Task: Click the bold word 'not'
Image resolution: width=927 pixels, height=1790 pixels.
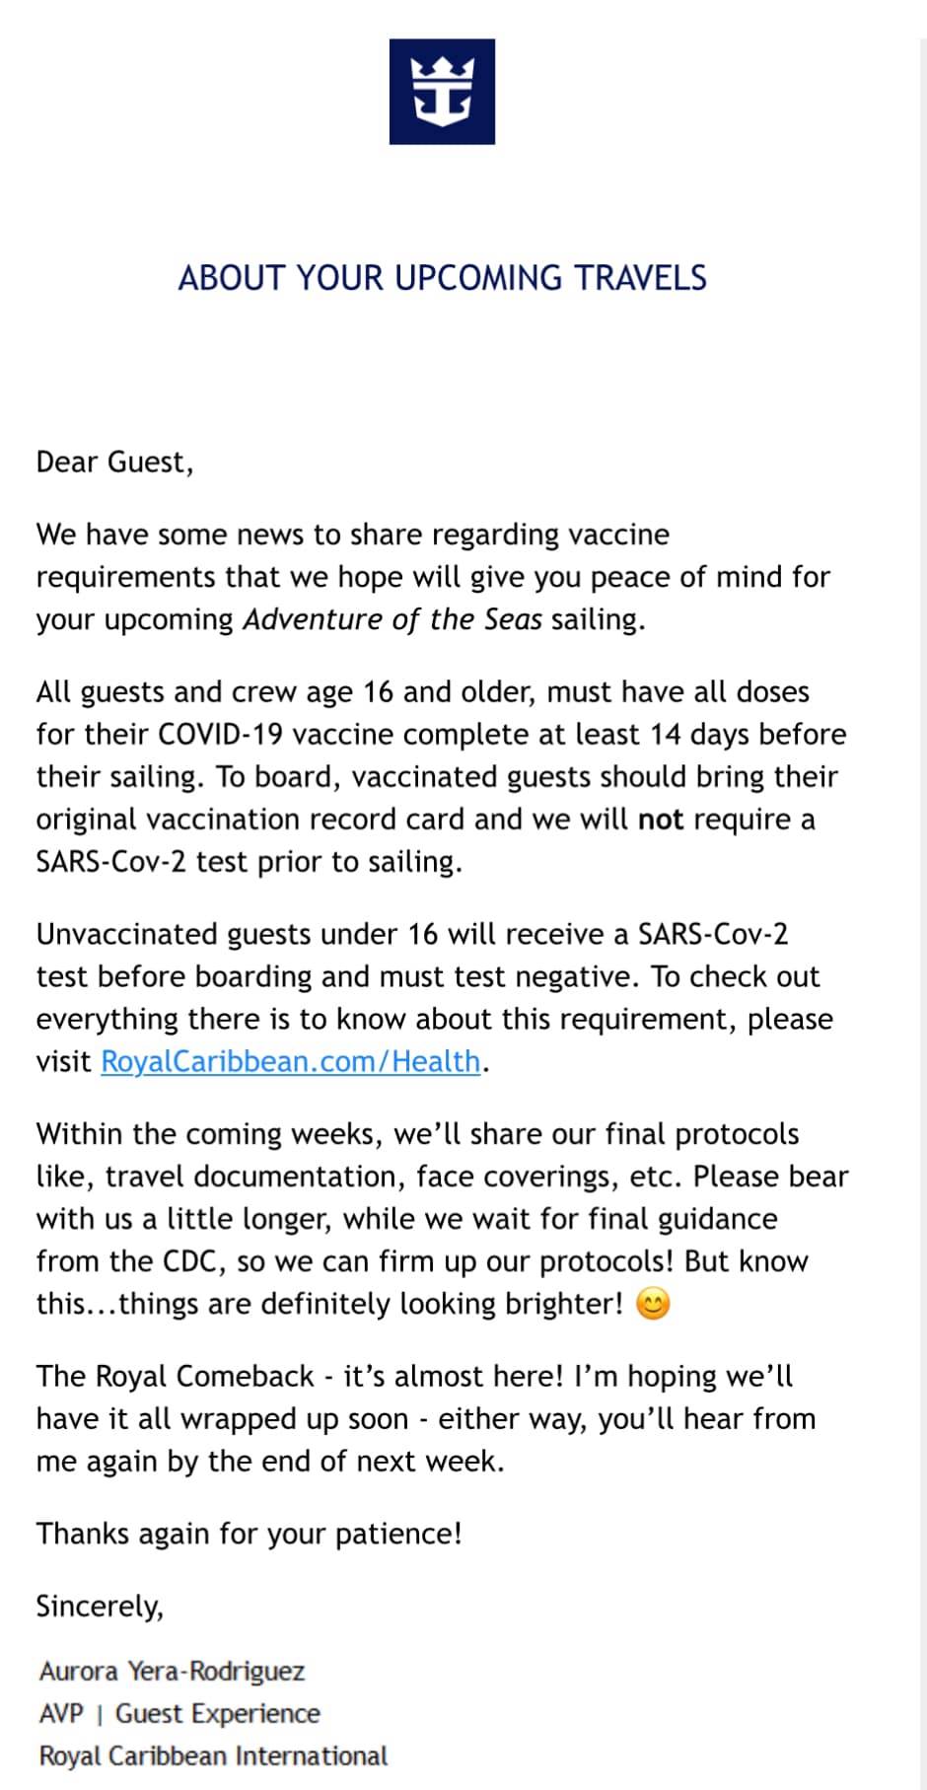Action: coord(661,820)
